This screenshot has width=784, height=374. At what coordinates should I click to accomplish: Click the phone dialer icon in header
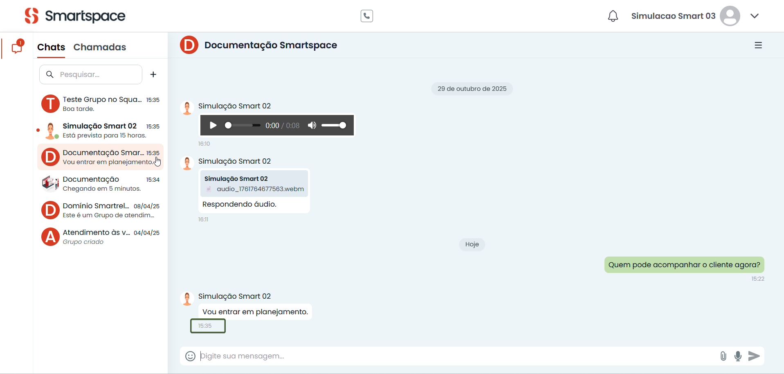366,16
